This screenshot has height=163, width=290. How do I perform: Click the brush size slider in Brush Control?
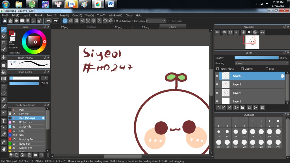pyautogui.click(x=24, y=78)
